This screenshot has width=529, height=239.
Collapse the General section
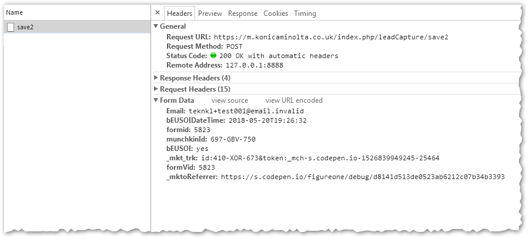coord(156,26)
